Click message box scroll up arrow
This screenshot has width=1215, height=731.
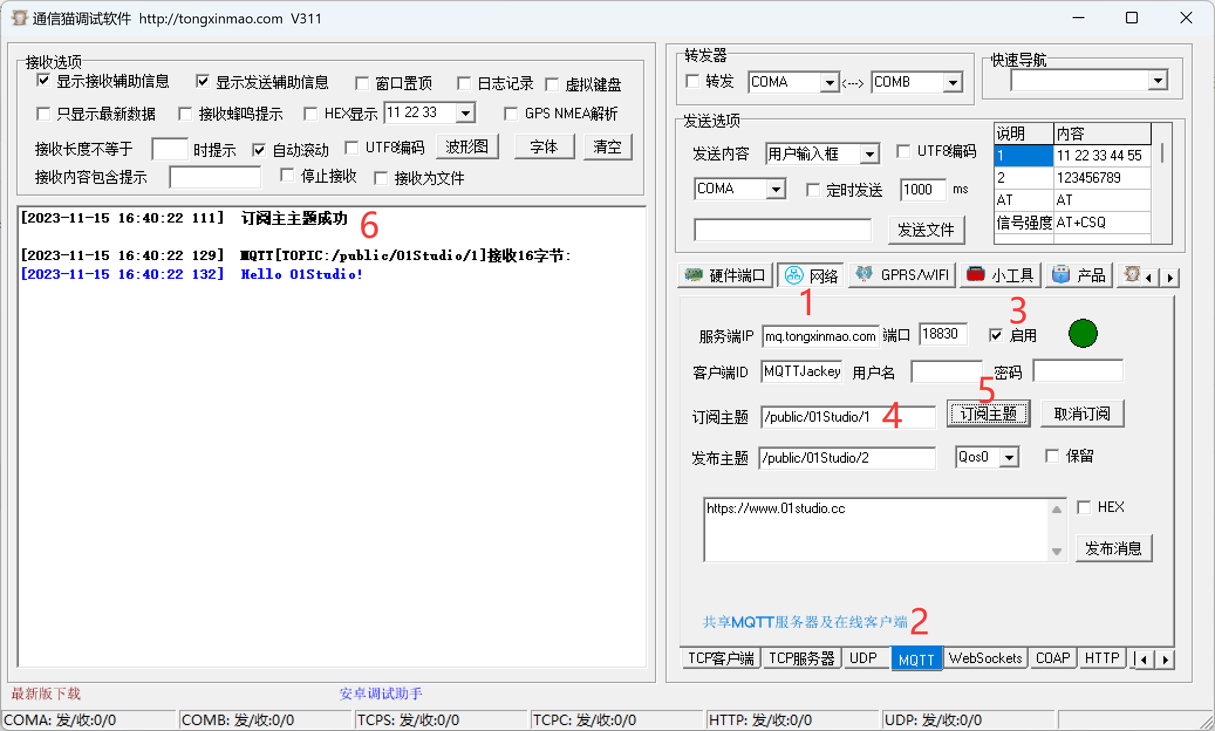pos(1056,510)
